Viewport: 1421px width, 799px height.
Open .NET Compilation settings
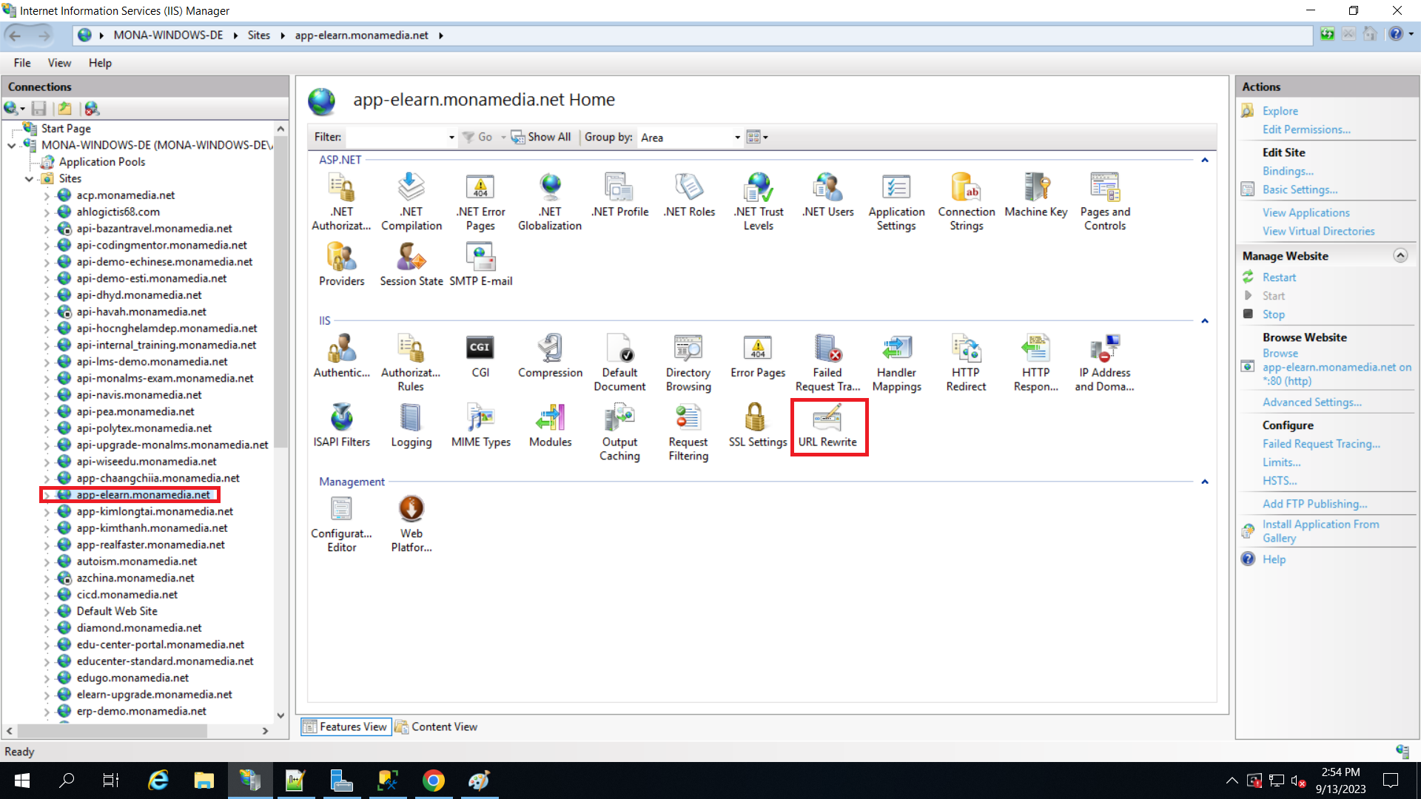click(x=411, y=201)
